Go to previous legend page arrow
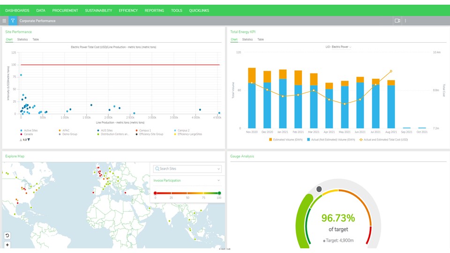This screenshot has width=450, height=253. 21,140
